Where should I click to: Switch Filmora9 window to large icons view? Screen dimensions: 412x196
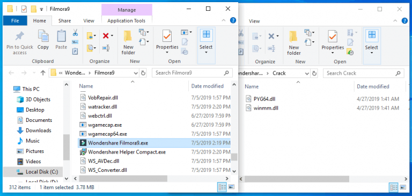(231, 187)
